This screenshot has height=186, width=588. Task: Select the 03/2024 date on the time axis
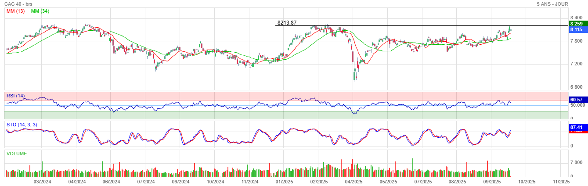click(42, 181)
